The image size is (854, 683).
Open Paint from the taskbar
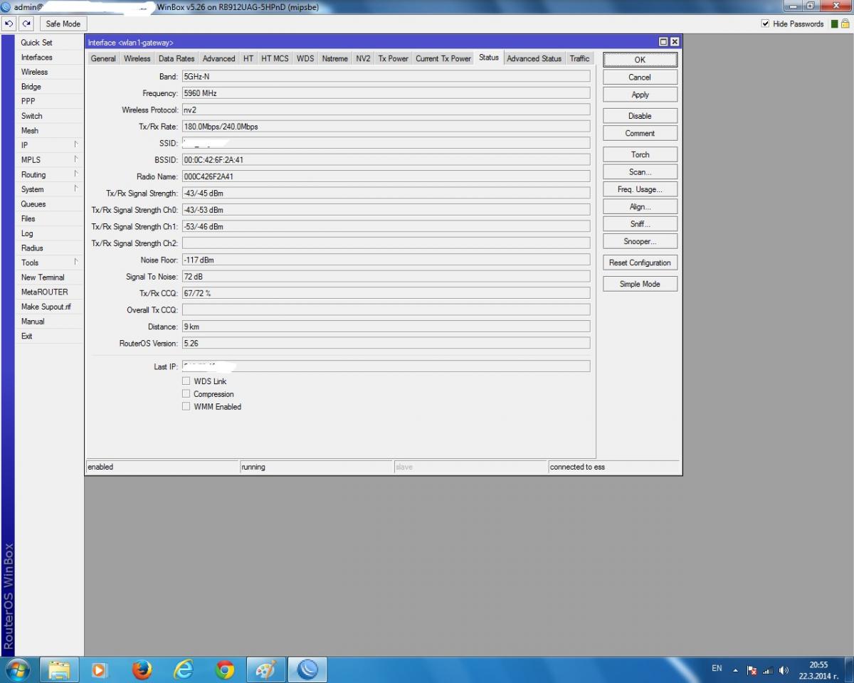[x=265, y=669]
